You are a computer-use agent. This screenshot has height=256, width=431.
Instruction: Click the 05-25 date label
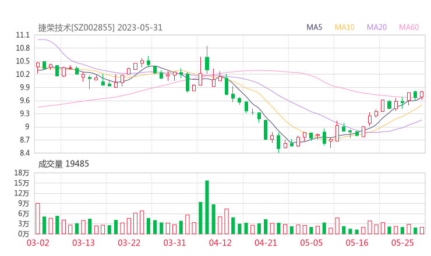pyautogui.click(x=402, y=243)
